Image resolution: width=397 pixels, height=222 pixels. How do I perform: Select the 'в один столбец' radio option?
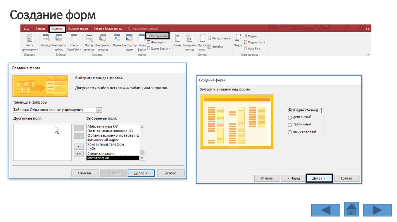pos(290,110)
